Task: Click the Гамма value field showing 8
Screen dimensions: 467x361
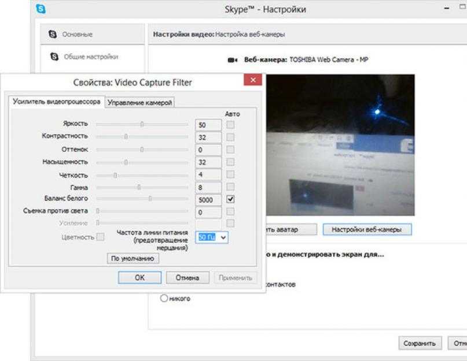Action: point(208,187)
